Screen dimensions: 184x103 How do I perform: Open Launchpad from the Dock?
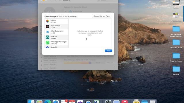pyautogui.click(x=39, y=102)
